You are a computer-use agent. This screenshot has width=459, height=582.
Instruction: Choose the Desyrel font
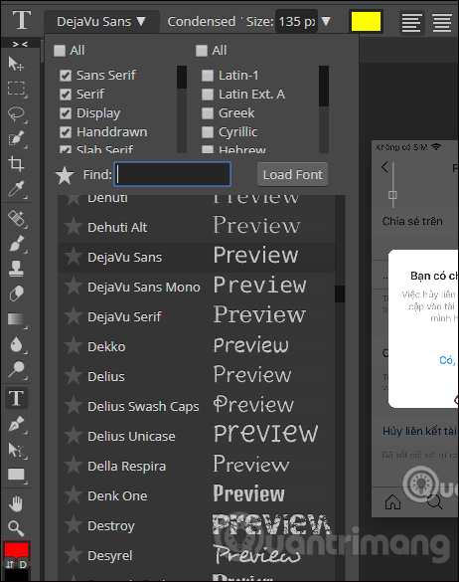pyautogui.click(x=197, y=556)
